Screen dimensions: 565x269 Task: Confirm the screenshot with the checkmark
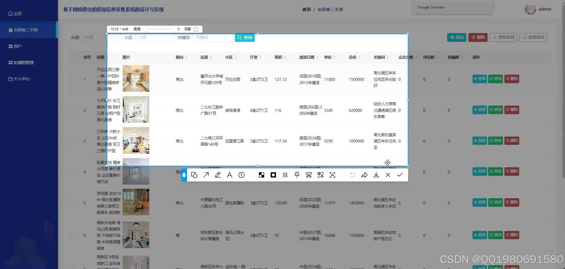click(400, 175)
